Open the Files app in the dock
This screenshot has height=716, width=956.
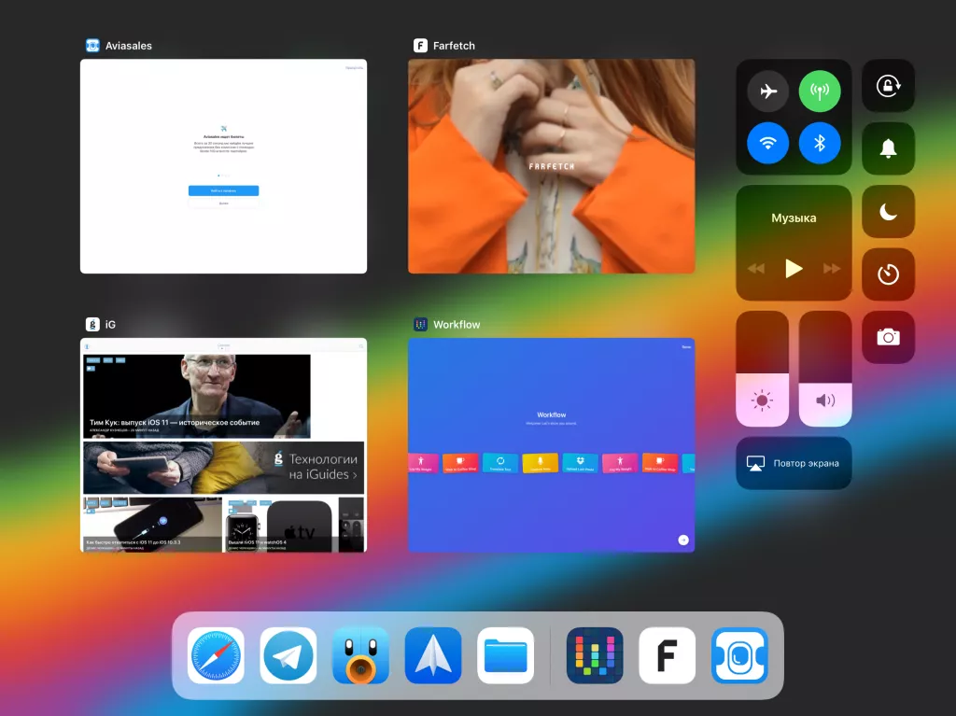tap(505, 654)
